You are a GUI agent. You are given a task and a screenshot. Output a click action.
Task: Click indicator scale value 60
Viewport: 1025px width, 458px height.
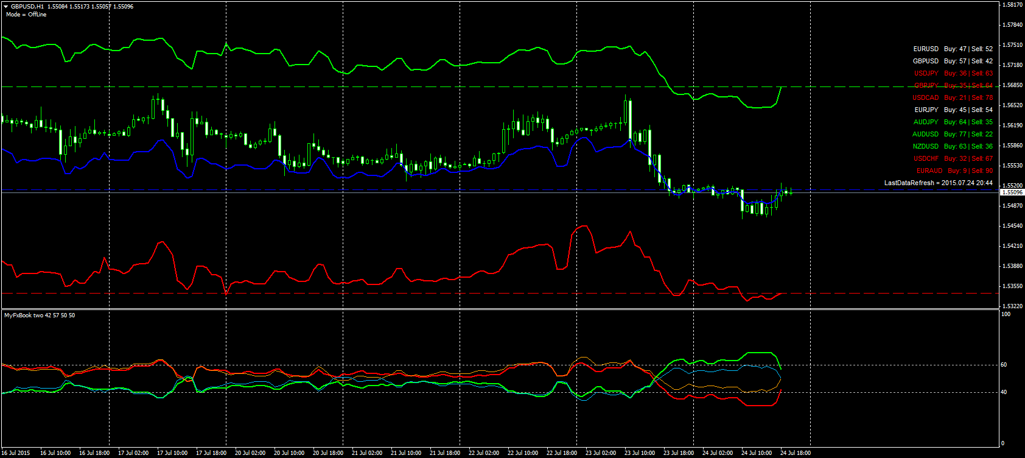click(1004, 365)
